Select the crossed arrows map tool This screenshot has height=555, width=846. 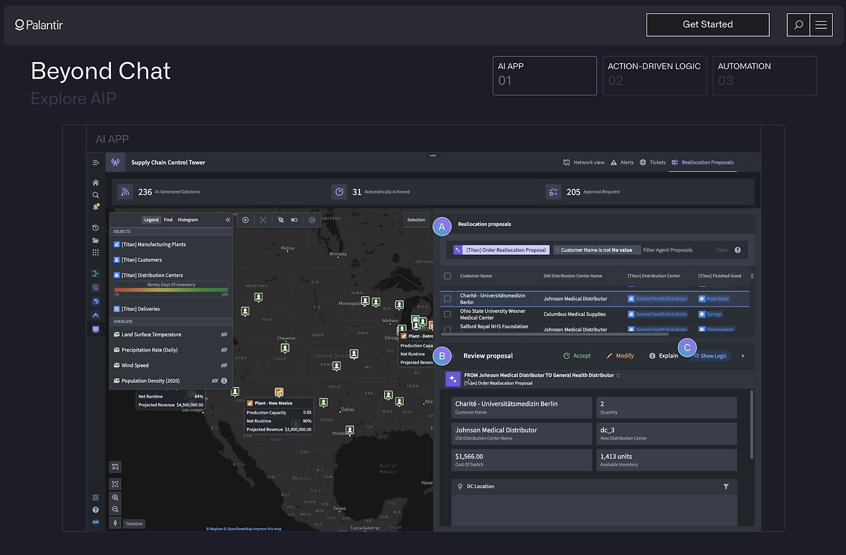click(262, 220)
